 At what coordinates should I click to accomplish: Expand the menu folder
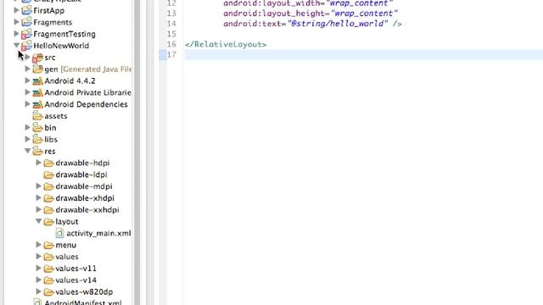[38, 245]
